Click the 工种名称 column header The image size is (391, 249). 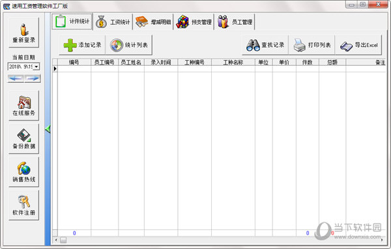pyautogui.click(x=233, y=63)
